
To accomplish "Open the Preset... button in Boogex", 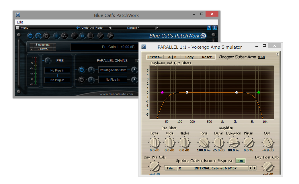I will point(155,57).
